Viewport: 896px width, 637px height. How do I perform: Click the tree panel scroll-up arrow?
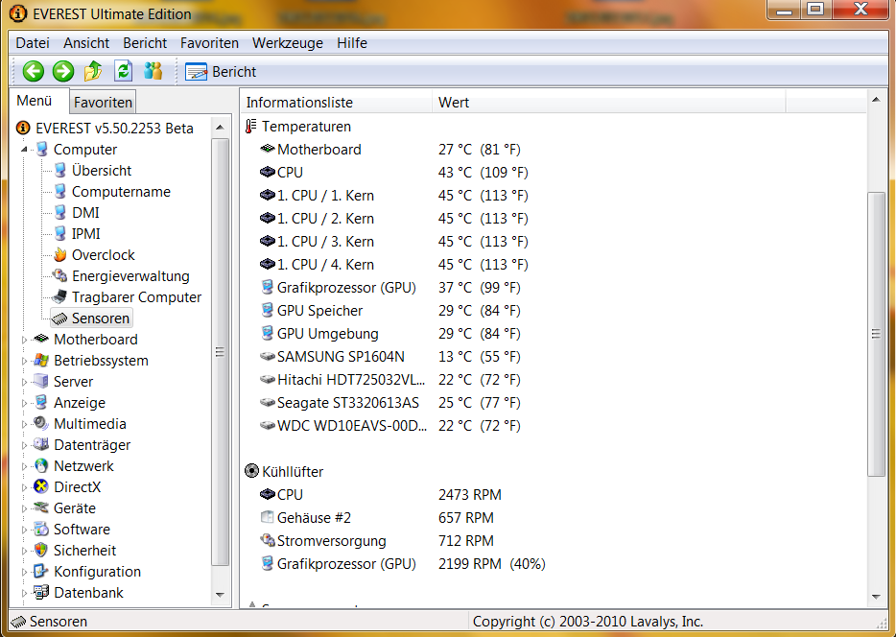pyautogui.click(x=220, y=128)
